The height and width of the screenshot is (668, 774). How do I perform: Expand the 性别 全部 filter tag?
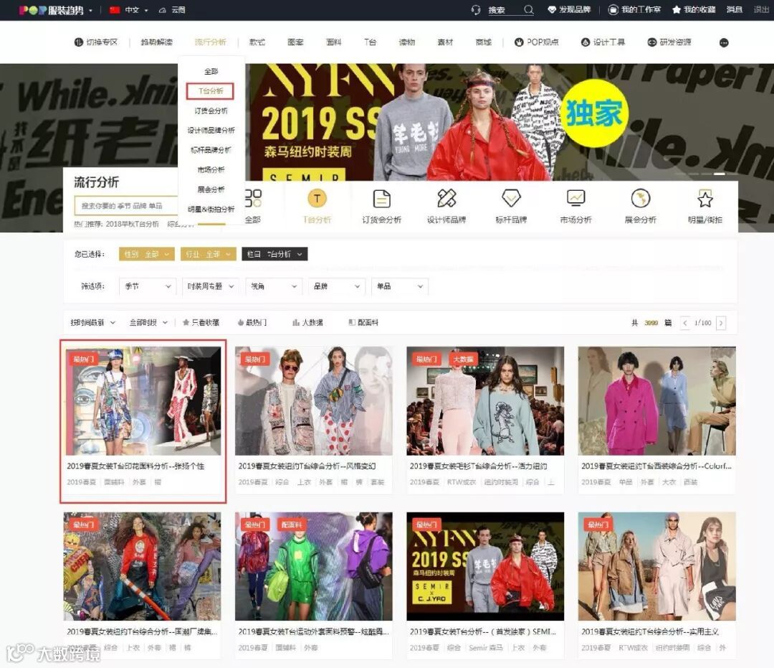(147, 254)
